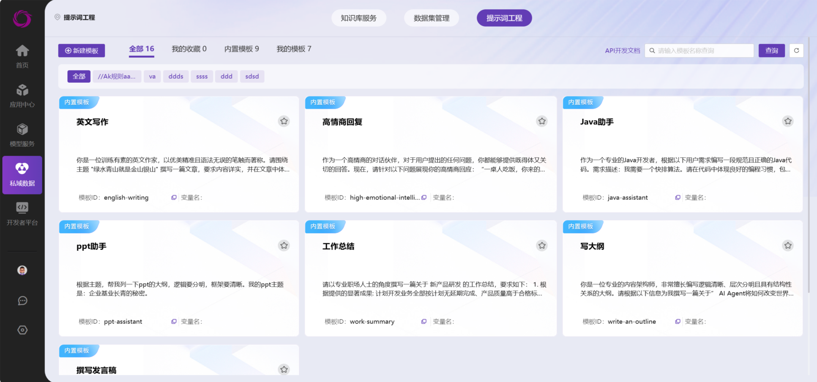Open the chat message icon in sidebar
817x382 pixels.
(x=22, y=301)
